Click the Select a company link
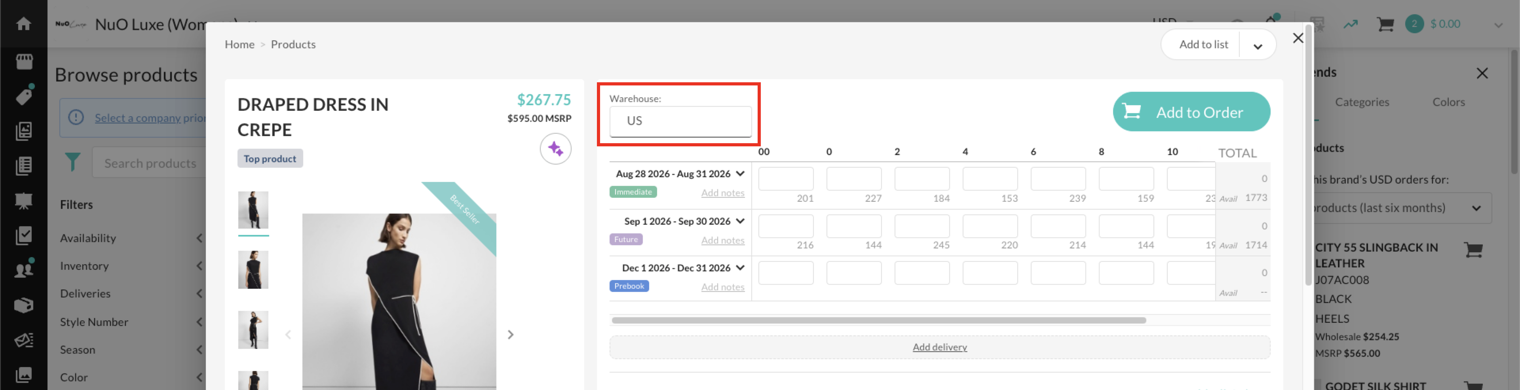Image resolution: width=1520 pixels, height=390 pixels. point(137,117)
